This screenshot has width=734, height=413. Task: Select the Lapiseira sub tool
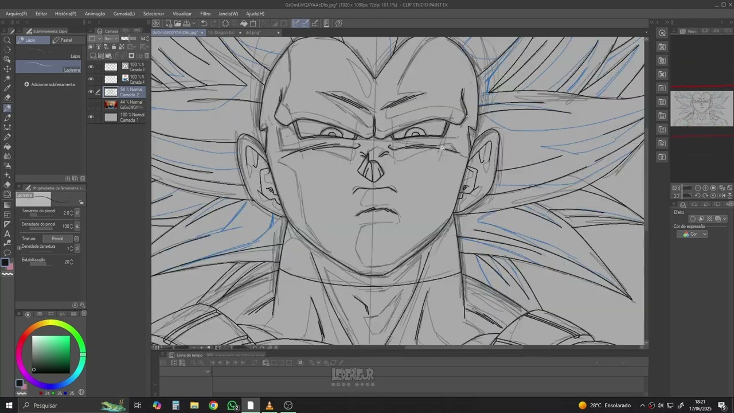point(48,67)
